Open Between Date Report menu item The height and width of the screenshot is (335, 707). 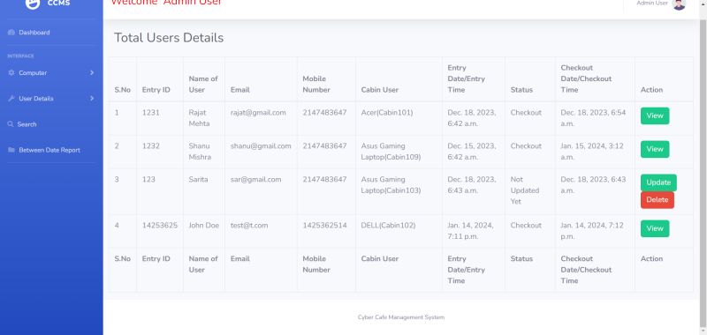(x=51, y=150)
